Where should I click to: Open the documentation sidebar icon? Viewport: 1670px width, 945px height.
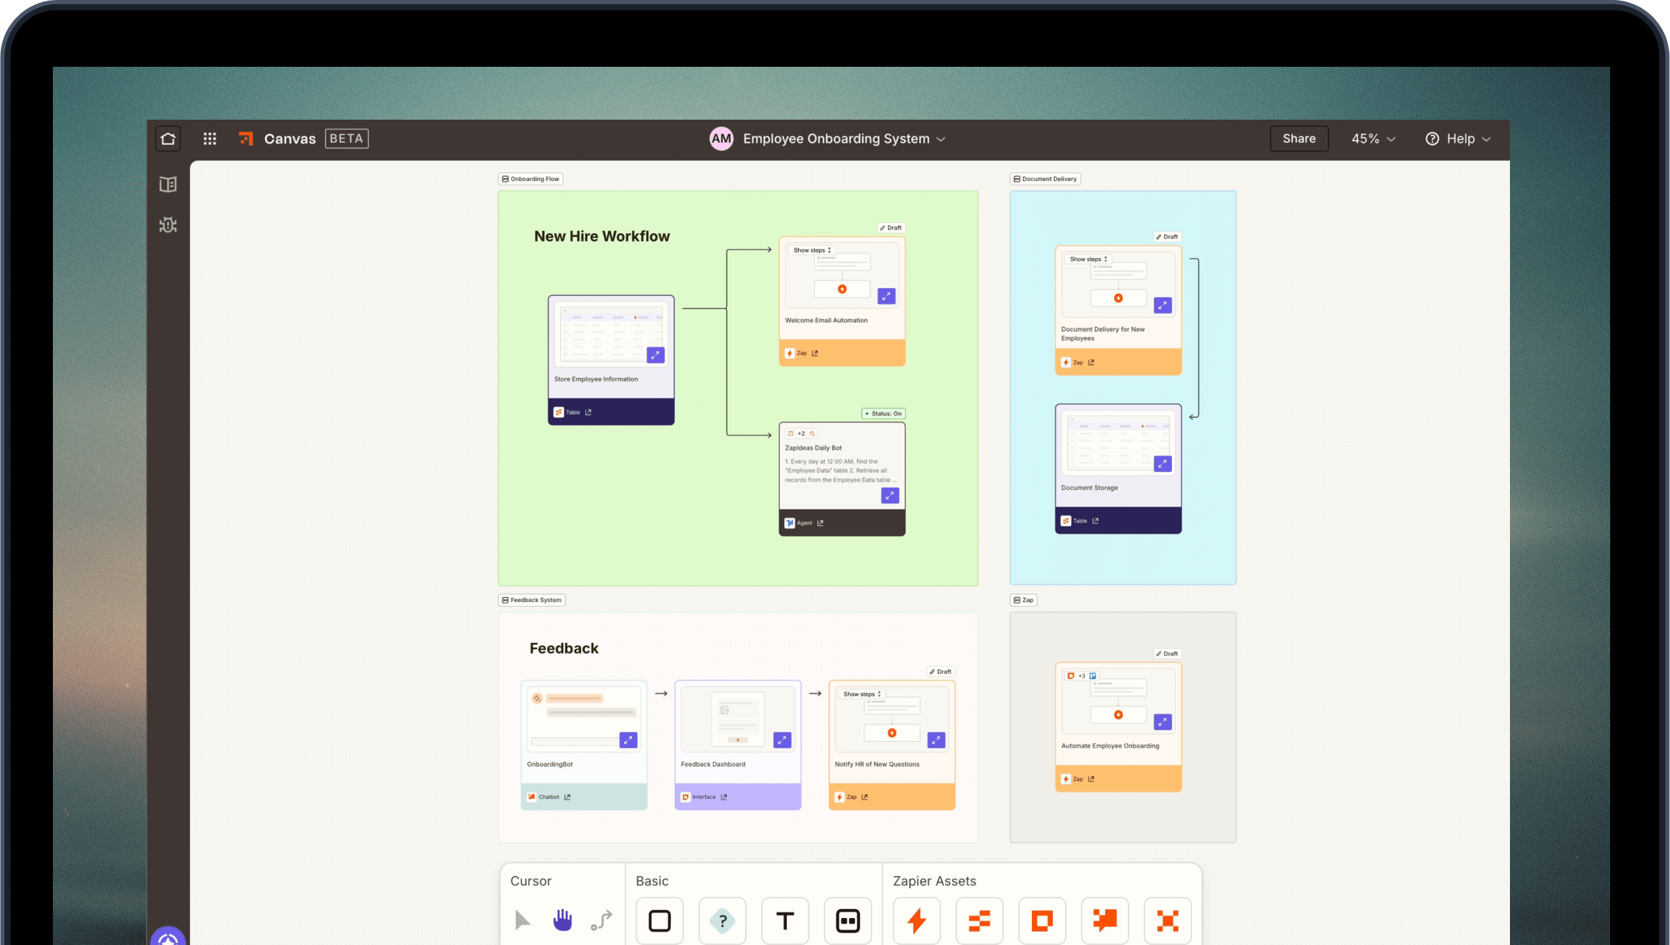click(168, 184)
